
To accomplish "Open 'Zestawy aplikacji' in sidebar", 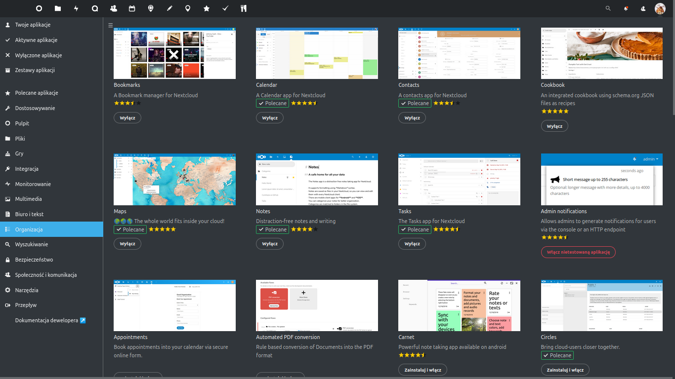I will click(x=51, y=70).
